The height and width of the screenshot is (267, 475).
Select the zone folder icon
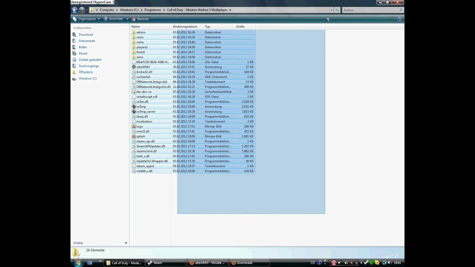(134, 57)
